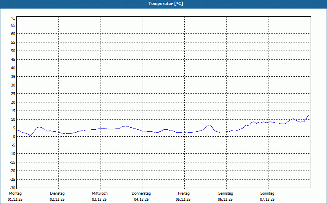This screenshot has width=327, height=204.
Task: Select the Samstag day label
Action: [226, 193]
